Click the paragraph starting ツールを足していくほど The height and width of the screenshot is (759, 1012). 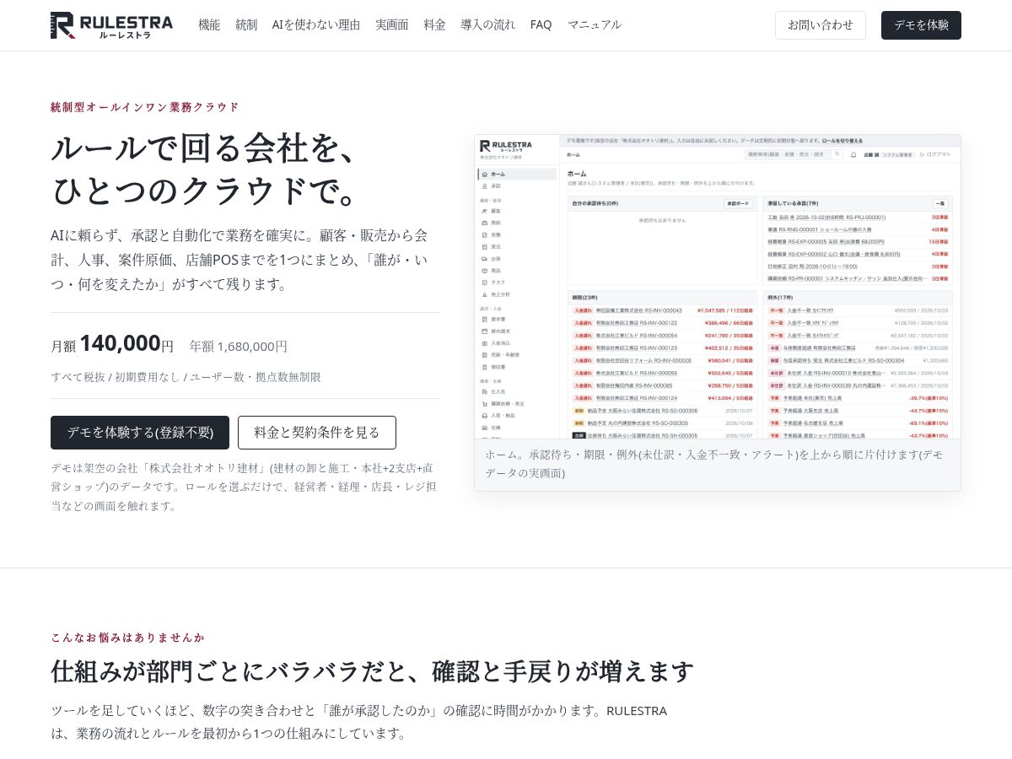(x=359, y=722)
